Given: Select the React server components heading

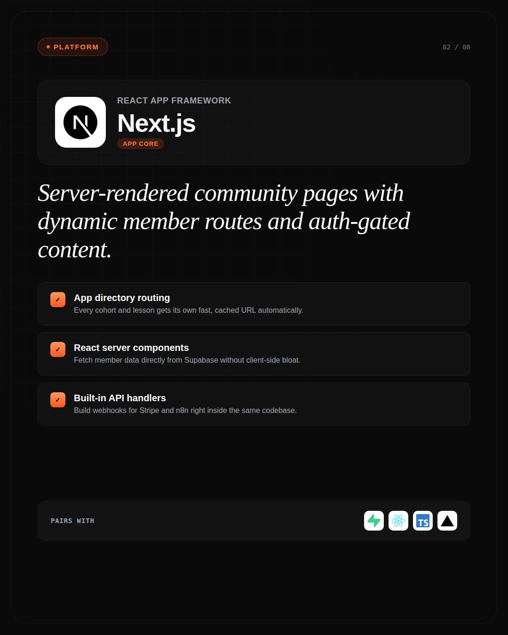Looking at the screenshot, I should pyautogui.click(x=131, y=348).
